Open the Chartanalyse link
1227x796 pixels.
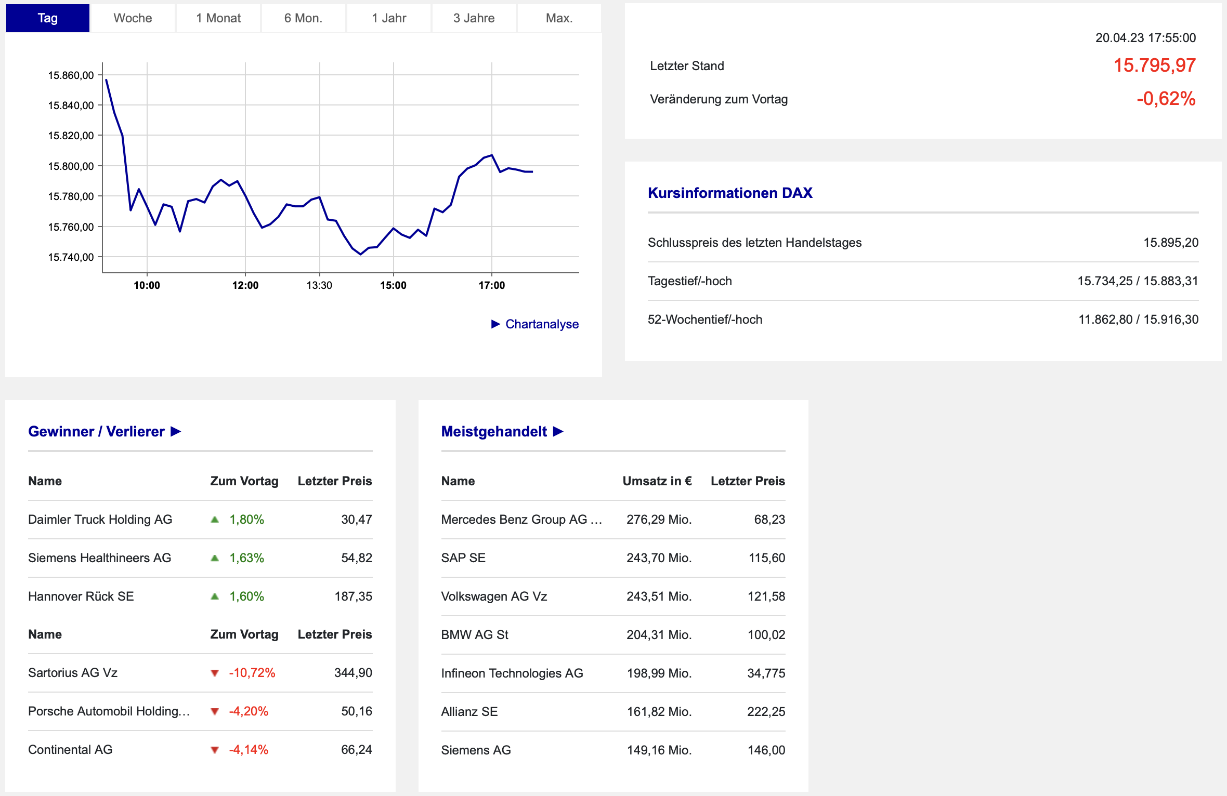(542, 324)
